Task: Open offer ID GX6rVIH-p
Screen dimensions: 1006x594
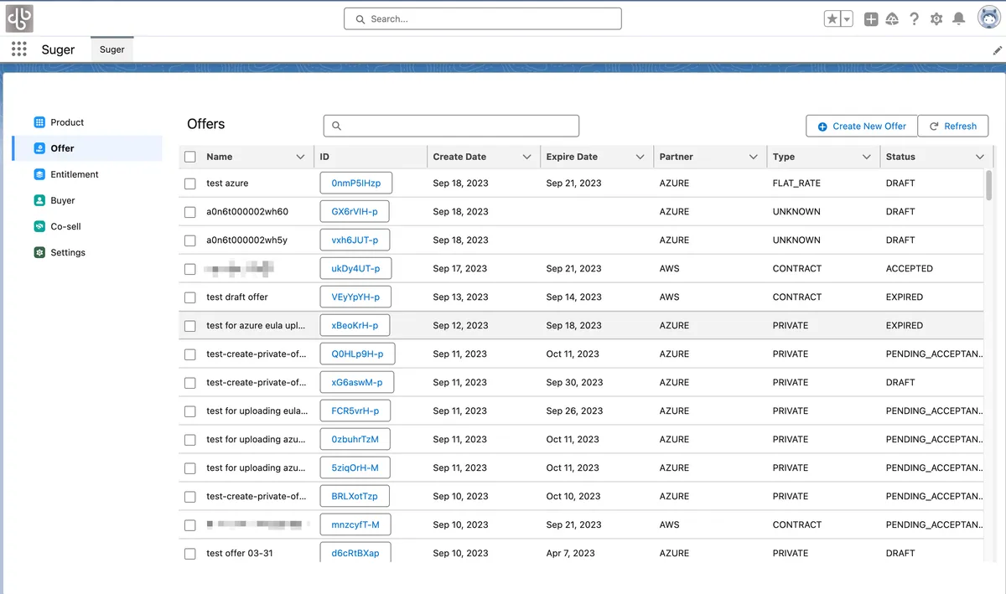Action: (355, 211)
